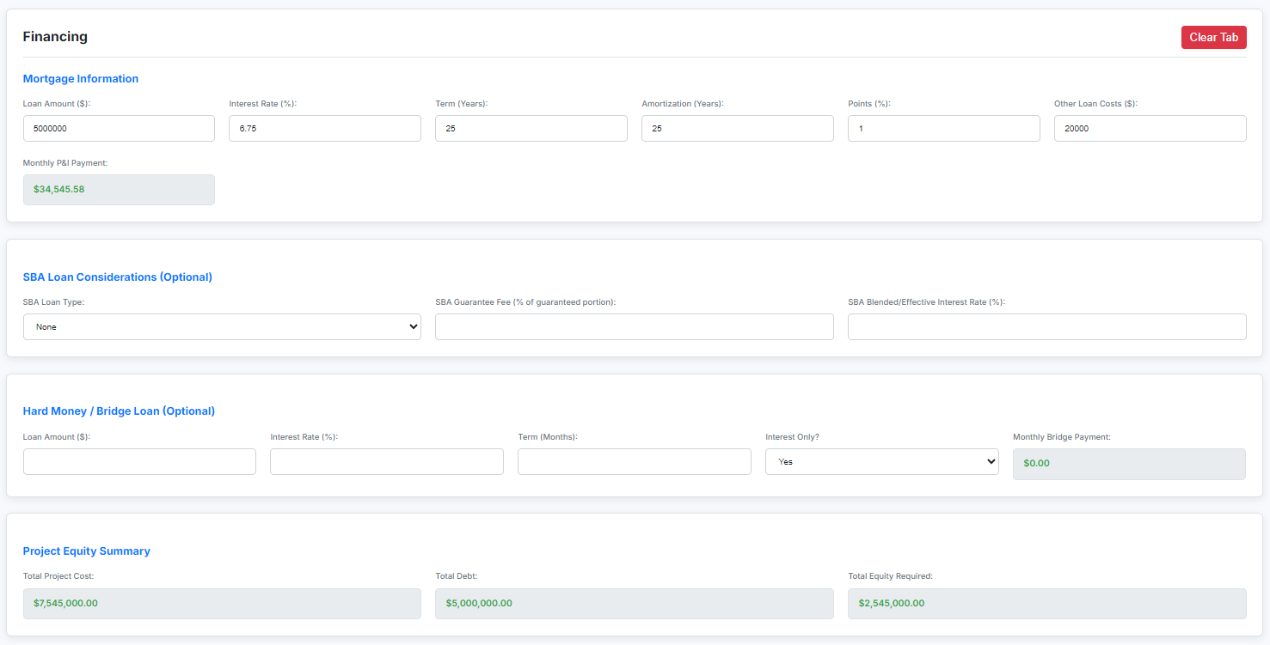1270x645 pixels.
Task: Click the bridge loan Interest Rate field
Action: (387, 461)
